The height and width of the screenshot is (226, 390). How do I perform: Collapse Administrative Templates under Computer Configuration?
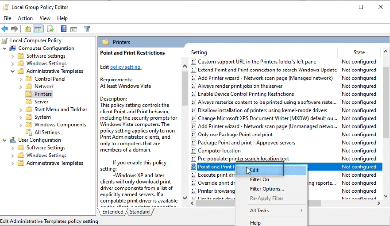tap(13, 71)
